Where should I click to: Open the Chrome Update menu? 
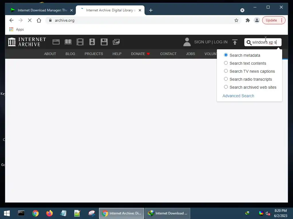[x=274, y=20]
